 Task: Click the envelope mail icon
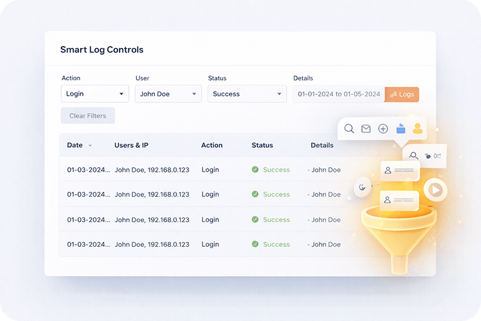(x=366, y=129)
